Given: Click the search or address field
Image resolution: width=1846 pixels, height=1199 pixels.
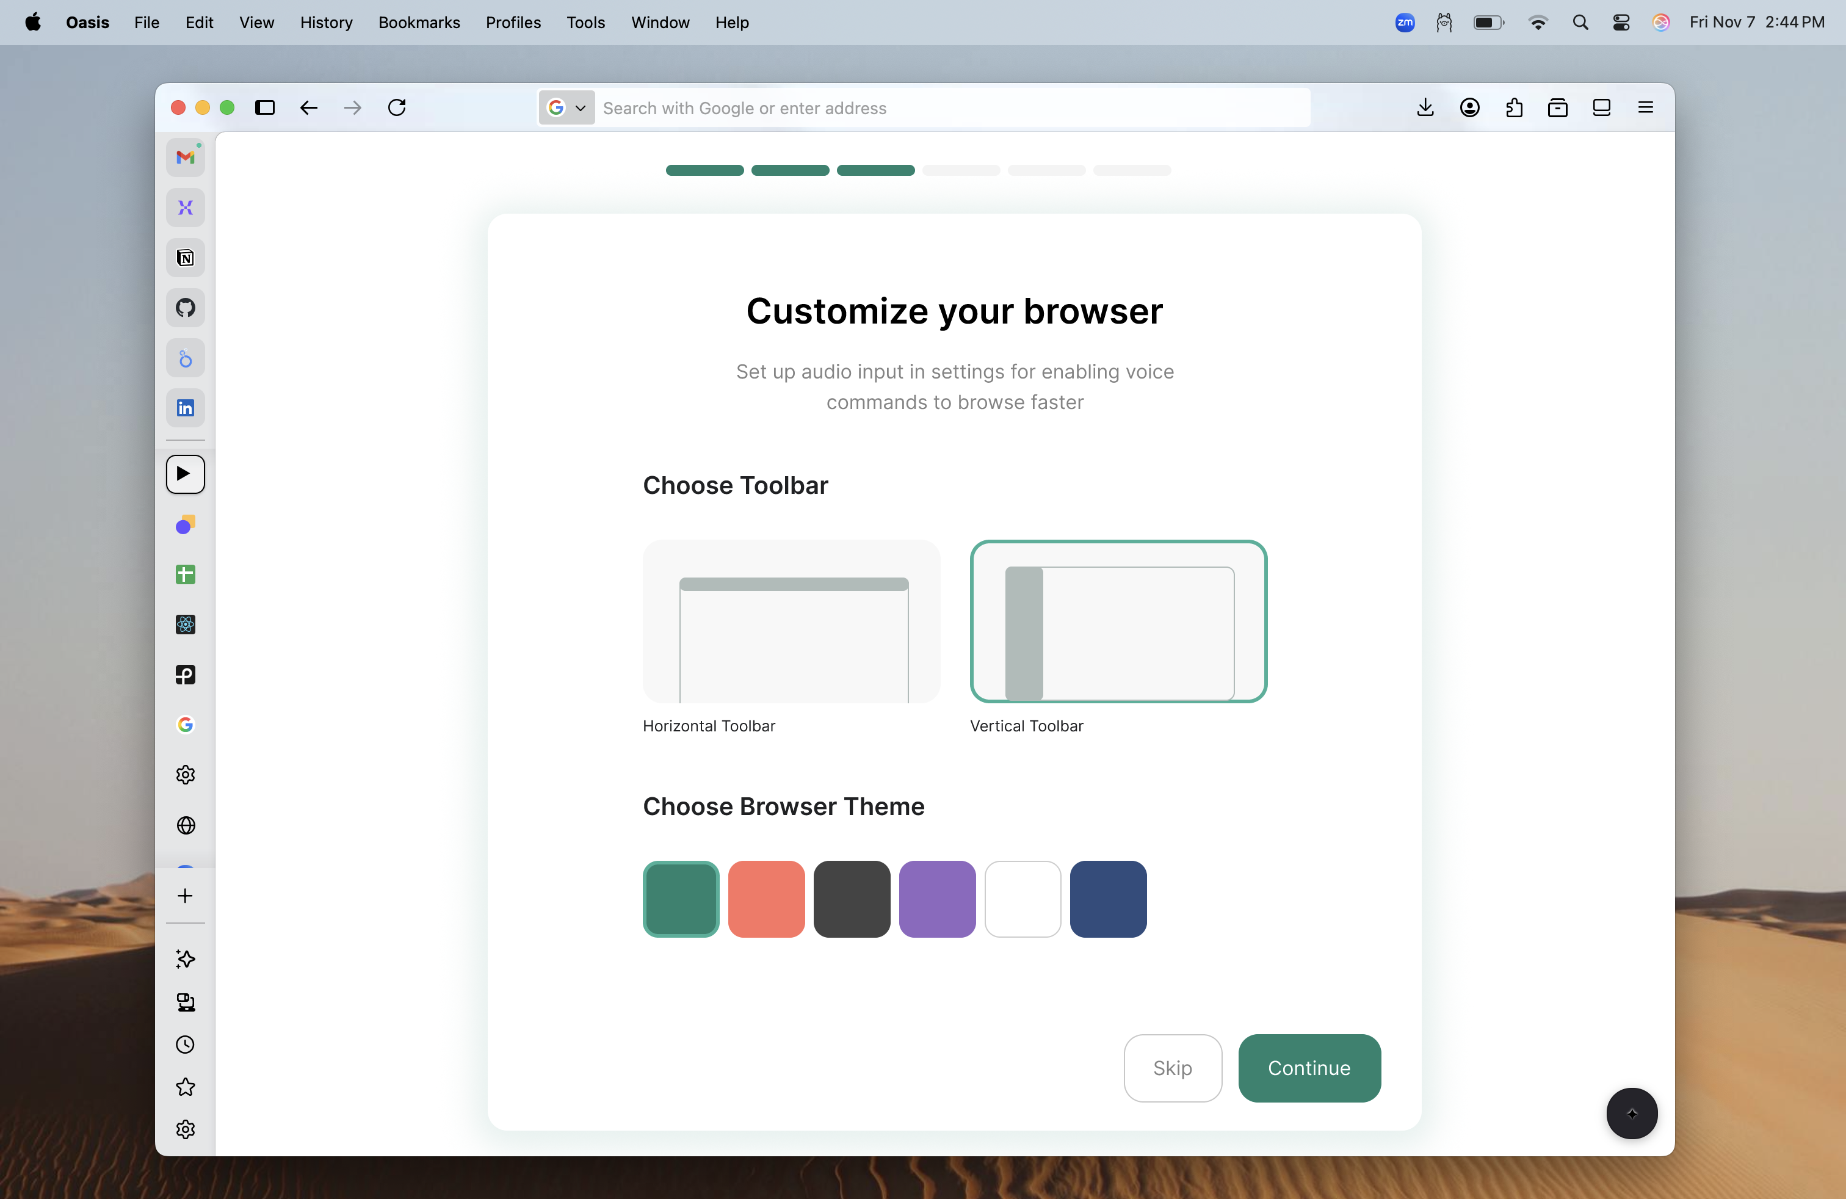Looking at the screenshot, I should (950, 108).
